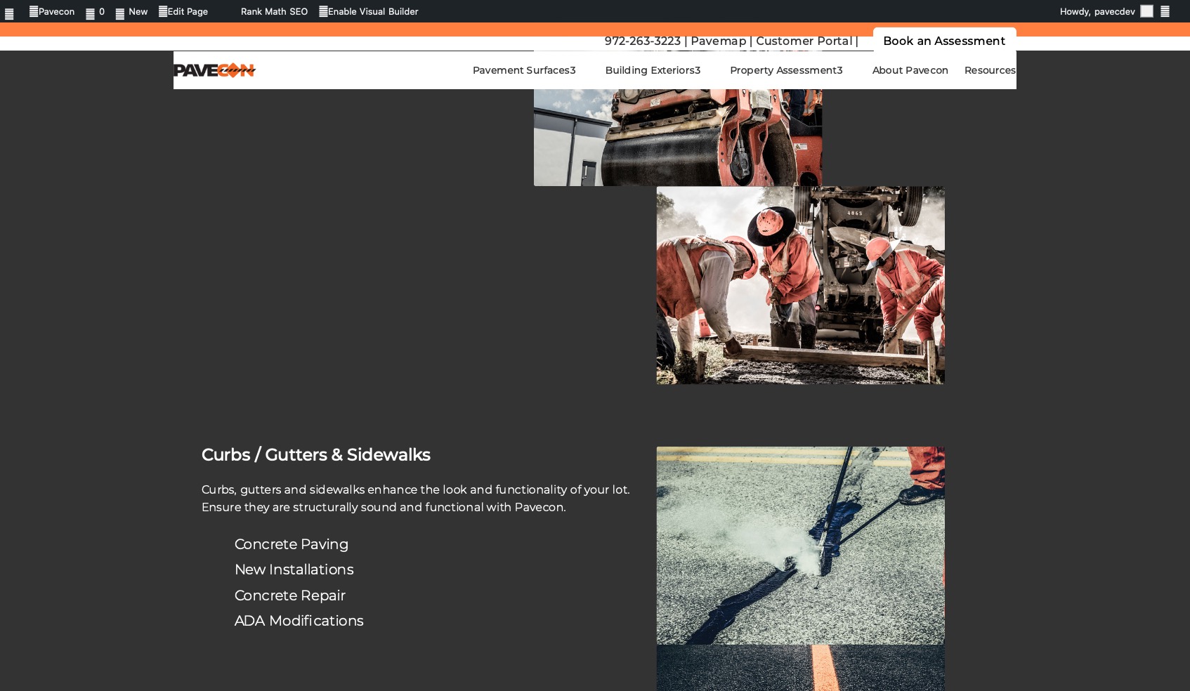Click the Pavecon logo in the header
The image size is (1190, 691).
click(214, 70)
